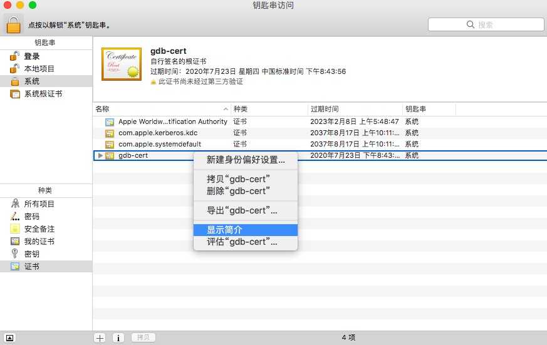547x345 pixels.
Task: Choose 拷贝"gdb-cert" from context menu
Action: tap(246, 179)
